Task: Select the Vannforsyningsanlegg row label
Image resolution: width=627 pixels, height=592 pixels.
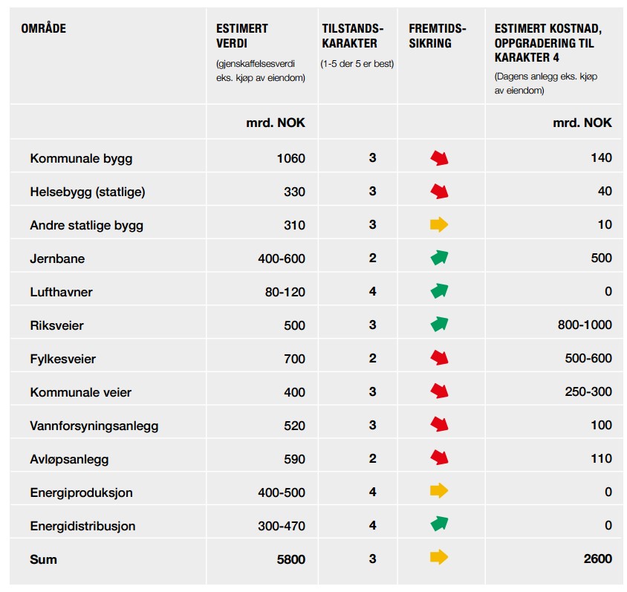Action: click(94, 426)
